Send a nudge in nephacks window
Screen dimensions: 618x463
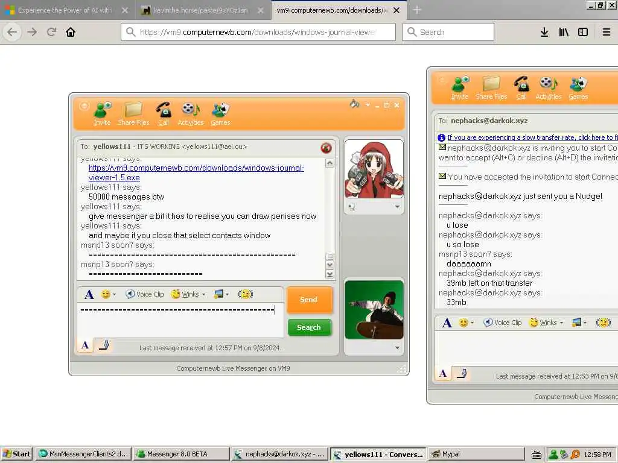click(603, 323)
